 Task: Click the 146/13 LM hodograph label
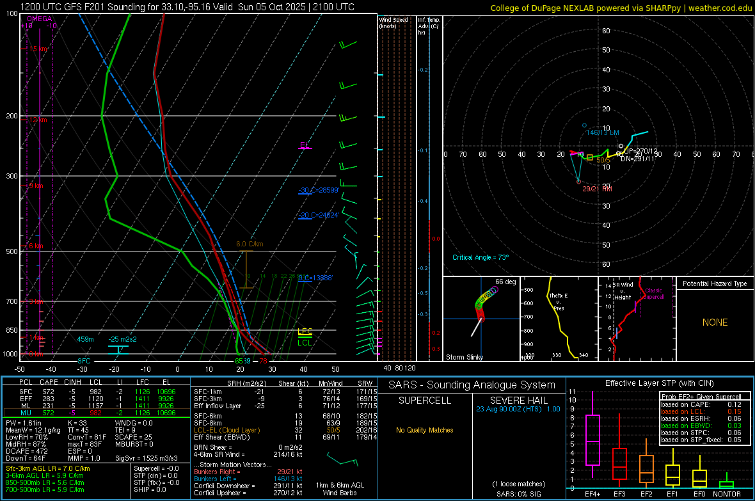tap(602, 132)
